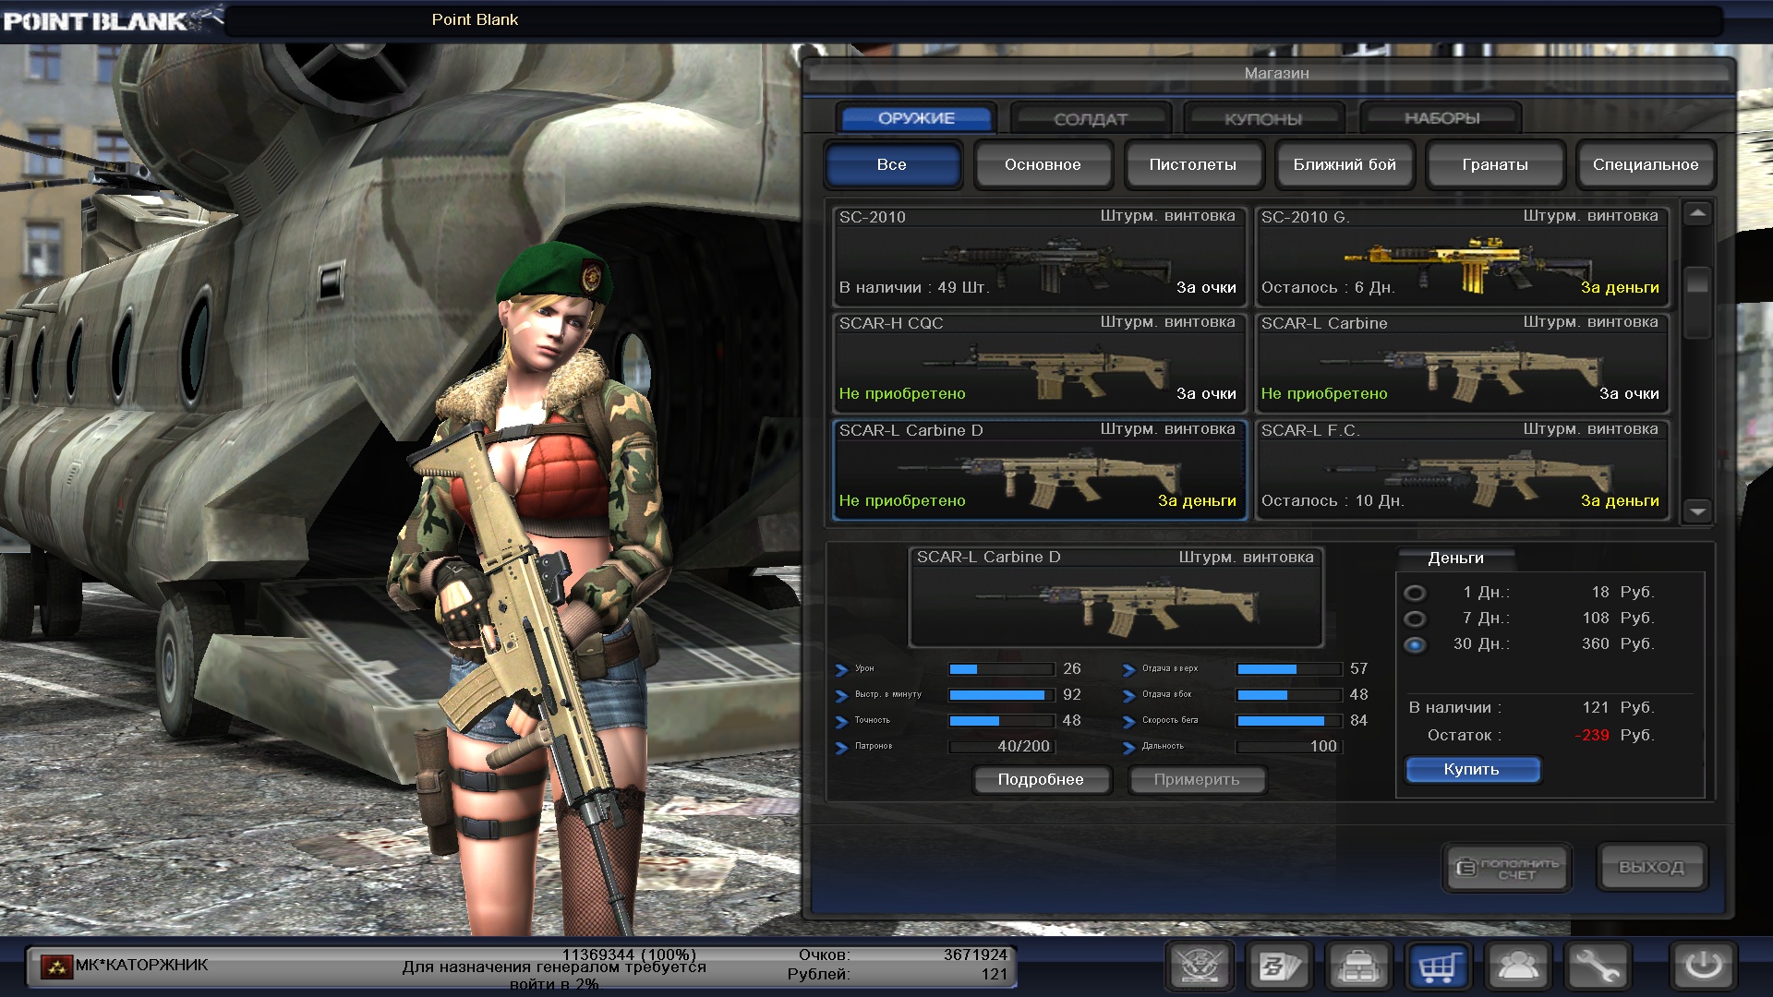Open the community people icon
The width and height of the screenshot is (1773, 997).
(1518, 967)
